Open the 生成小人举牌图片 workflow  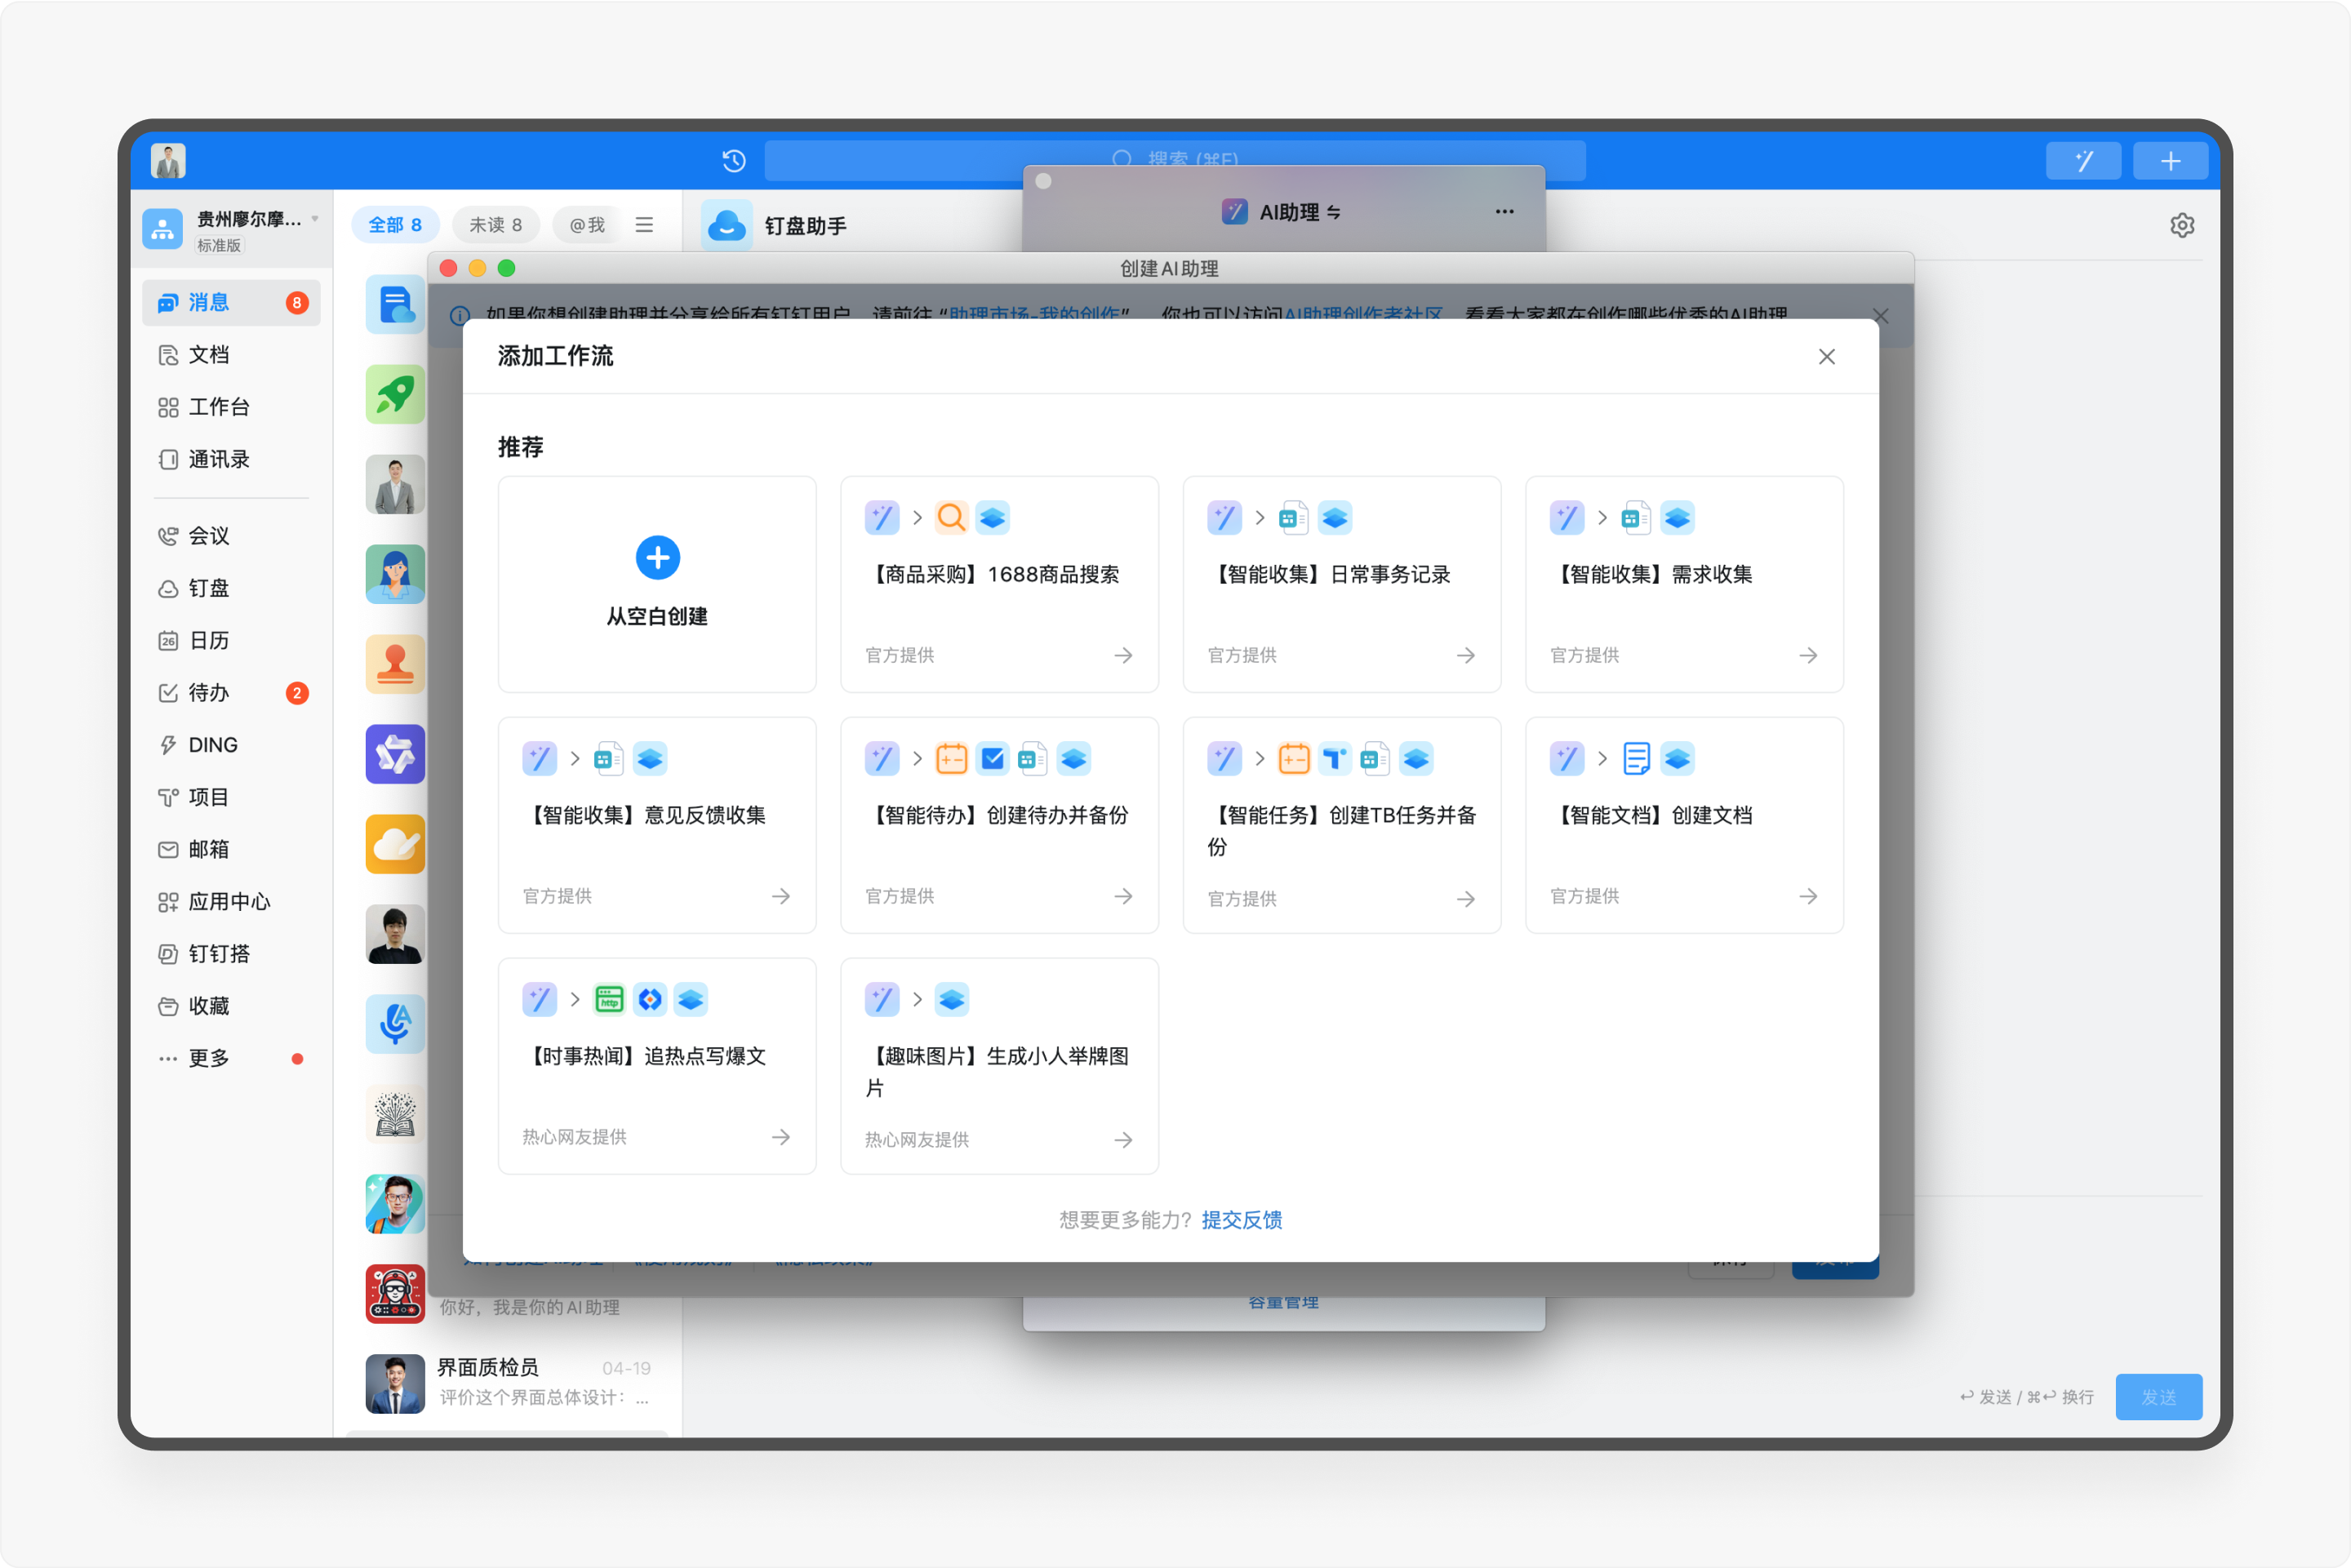pyautogui.click(x=999, y=1066)
